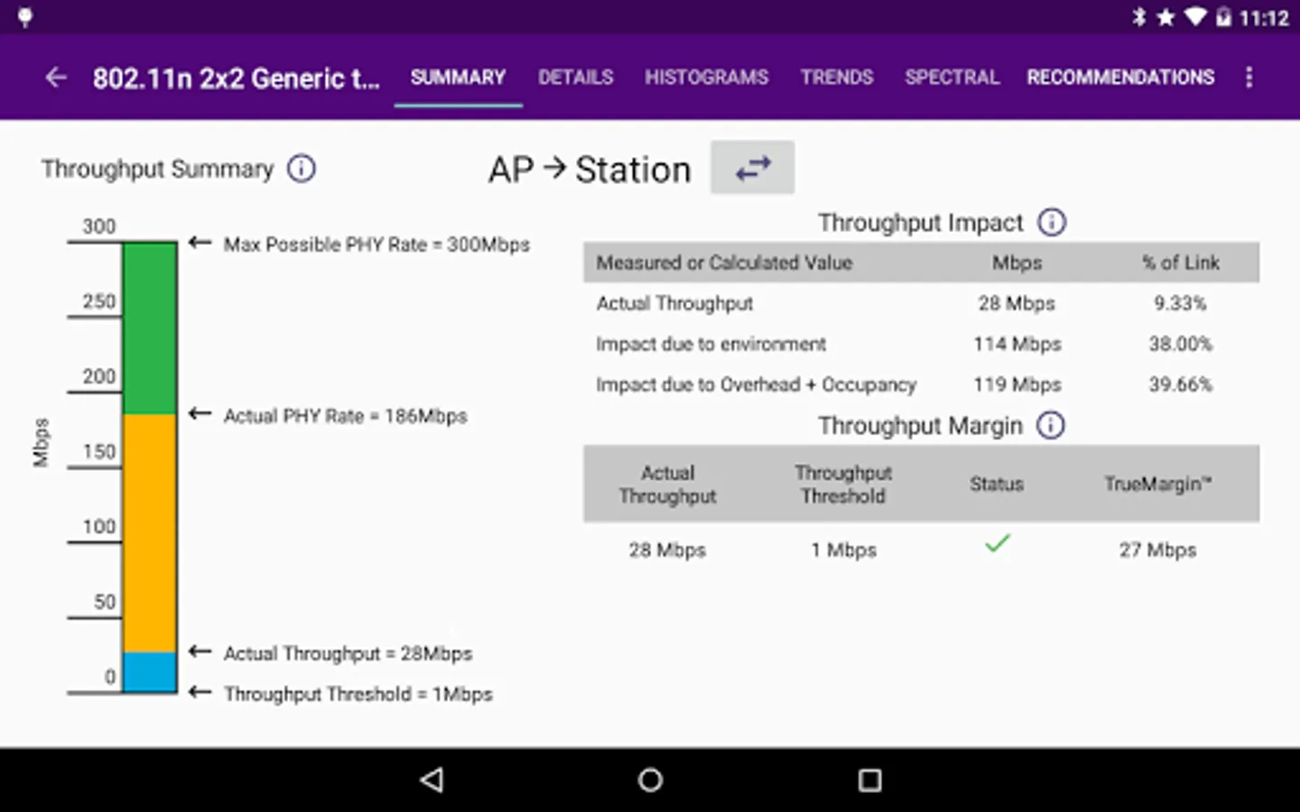The image size is (1300, 812).
Task: Select the Summary tab
Action: click(458, 78)
